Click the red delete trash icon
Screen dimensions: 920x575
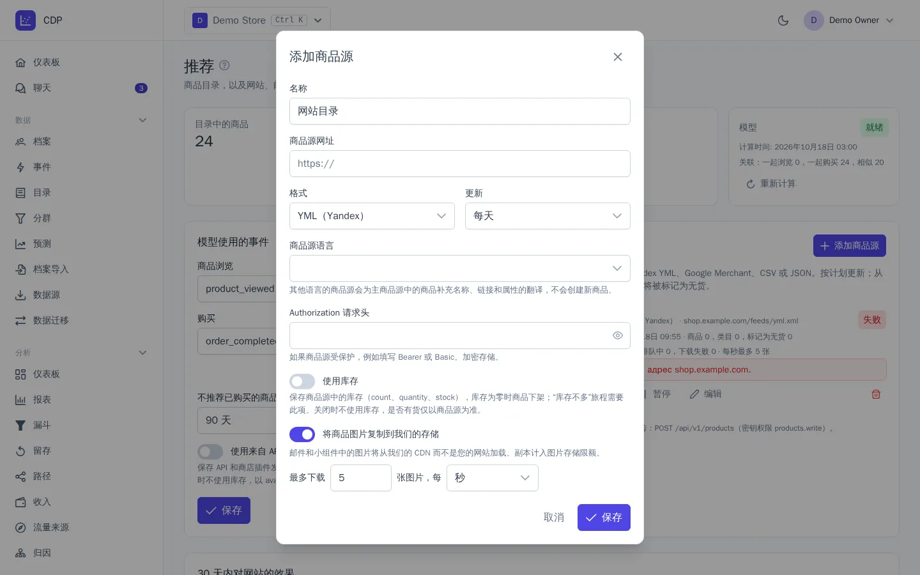[876, 394]
